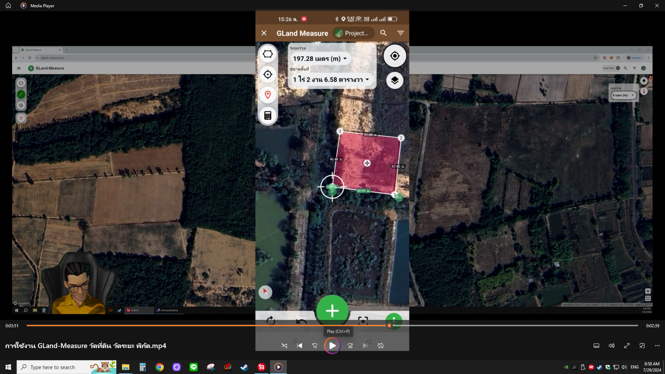Toggle the repeat mode button
This screenshot has height=374, width=665.
coord(381,346)
